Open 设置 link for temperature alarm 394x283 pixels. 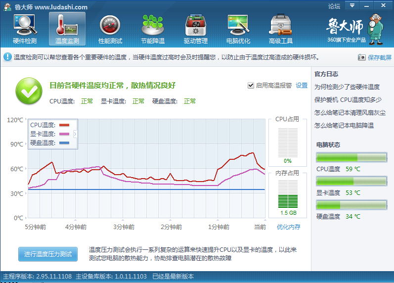(302, 86)
